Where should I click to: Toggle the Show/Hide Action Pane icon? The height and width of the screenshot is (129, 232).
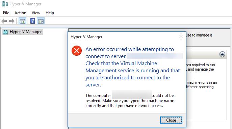pos(41,21)
